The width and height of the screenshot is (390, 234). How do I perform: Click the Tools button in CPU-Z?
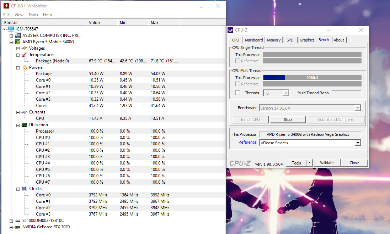pos(296,163)
